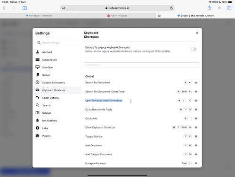Open the Custom Schedulers section

click(57, 83)
